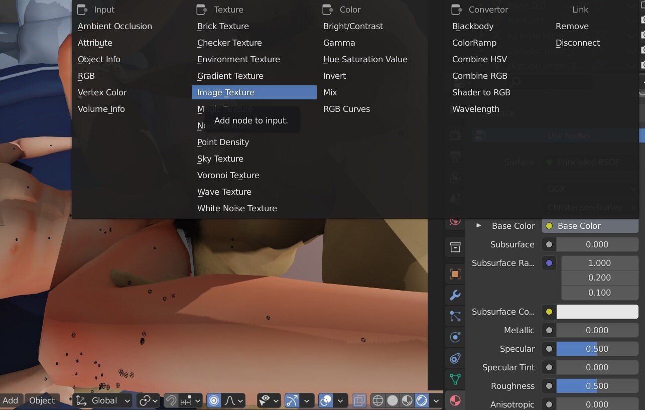Viewport: 645px width, 410px height.
Task: Open the Physics properties tab
Action: click(x=455, y=337)
